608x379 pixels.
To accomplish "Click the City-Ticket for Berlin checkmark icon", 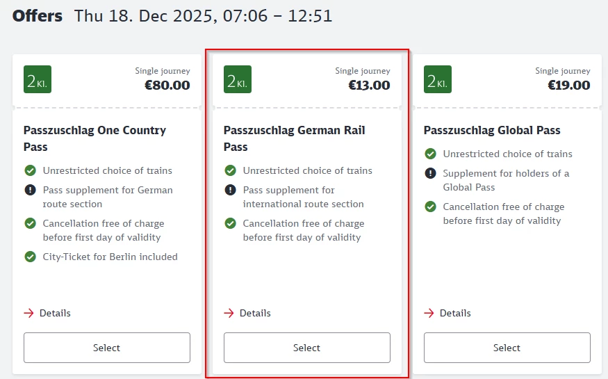I will 30,257.
